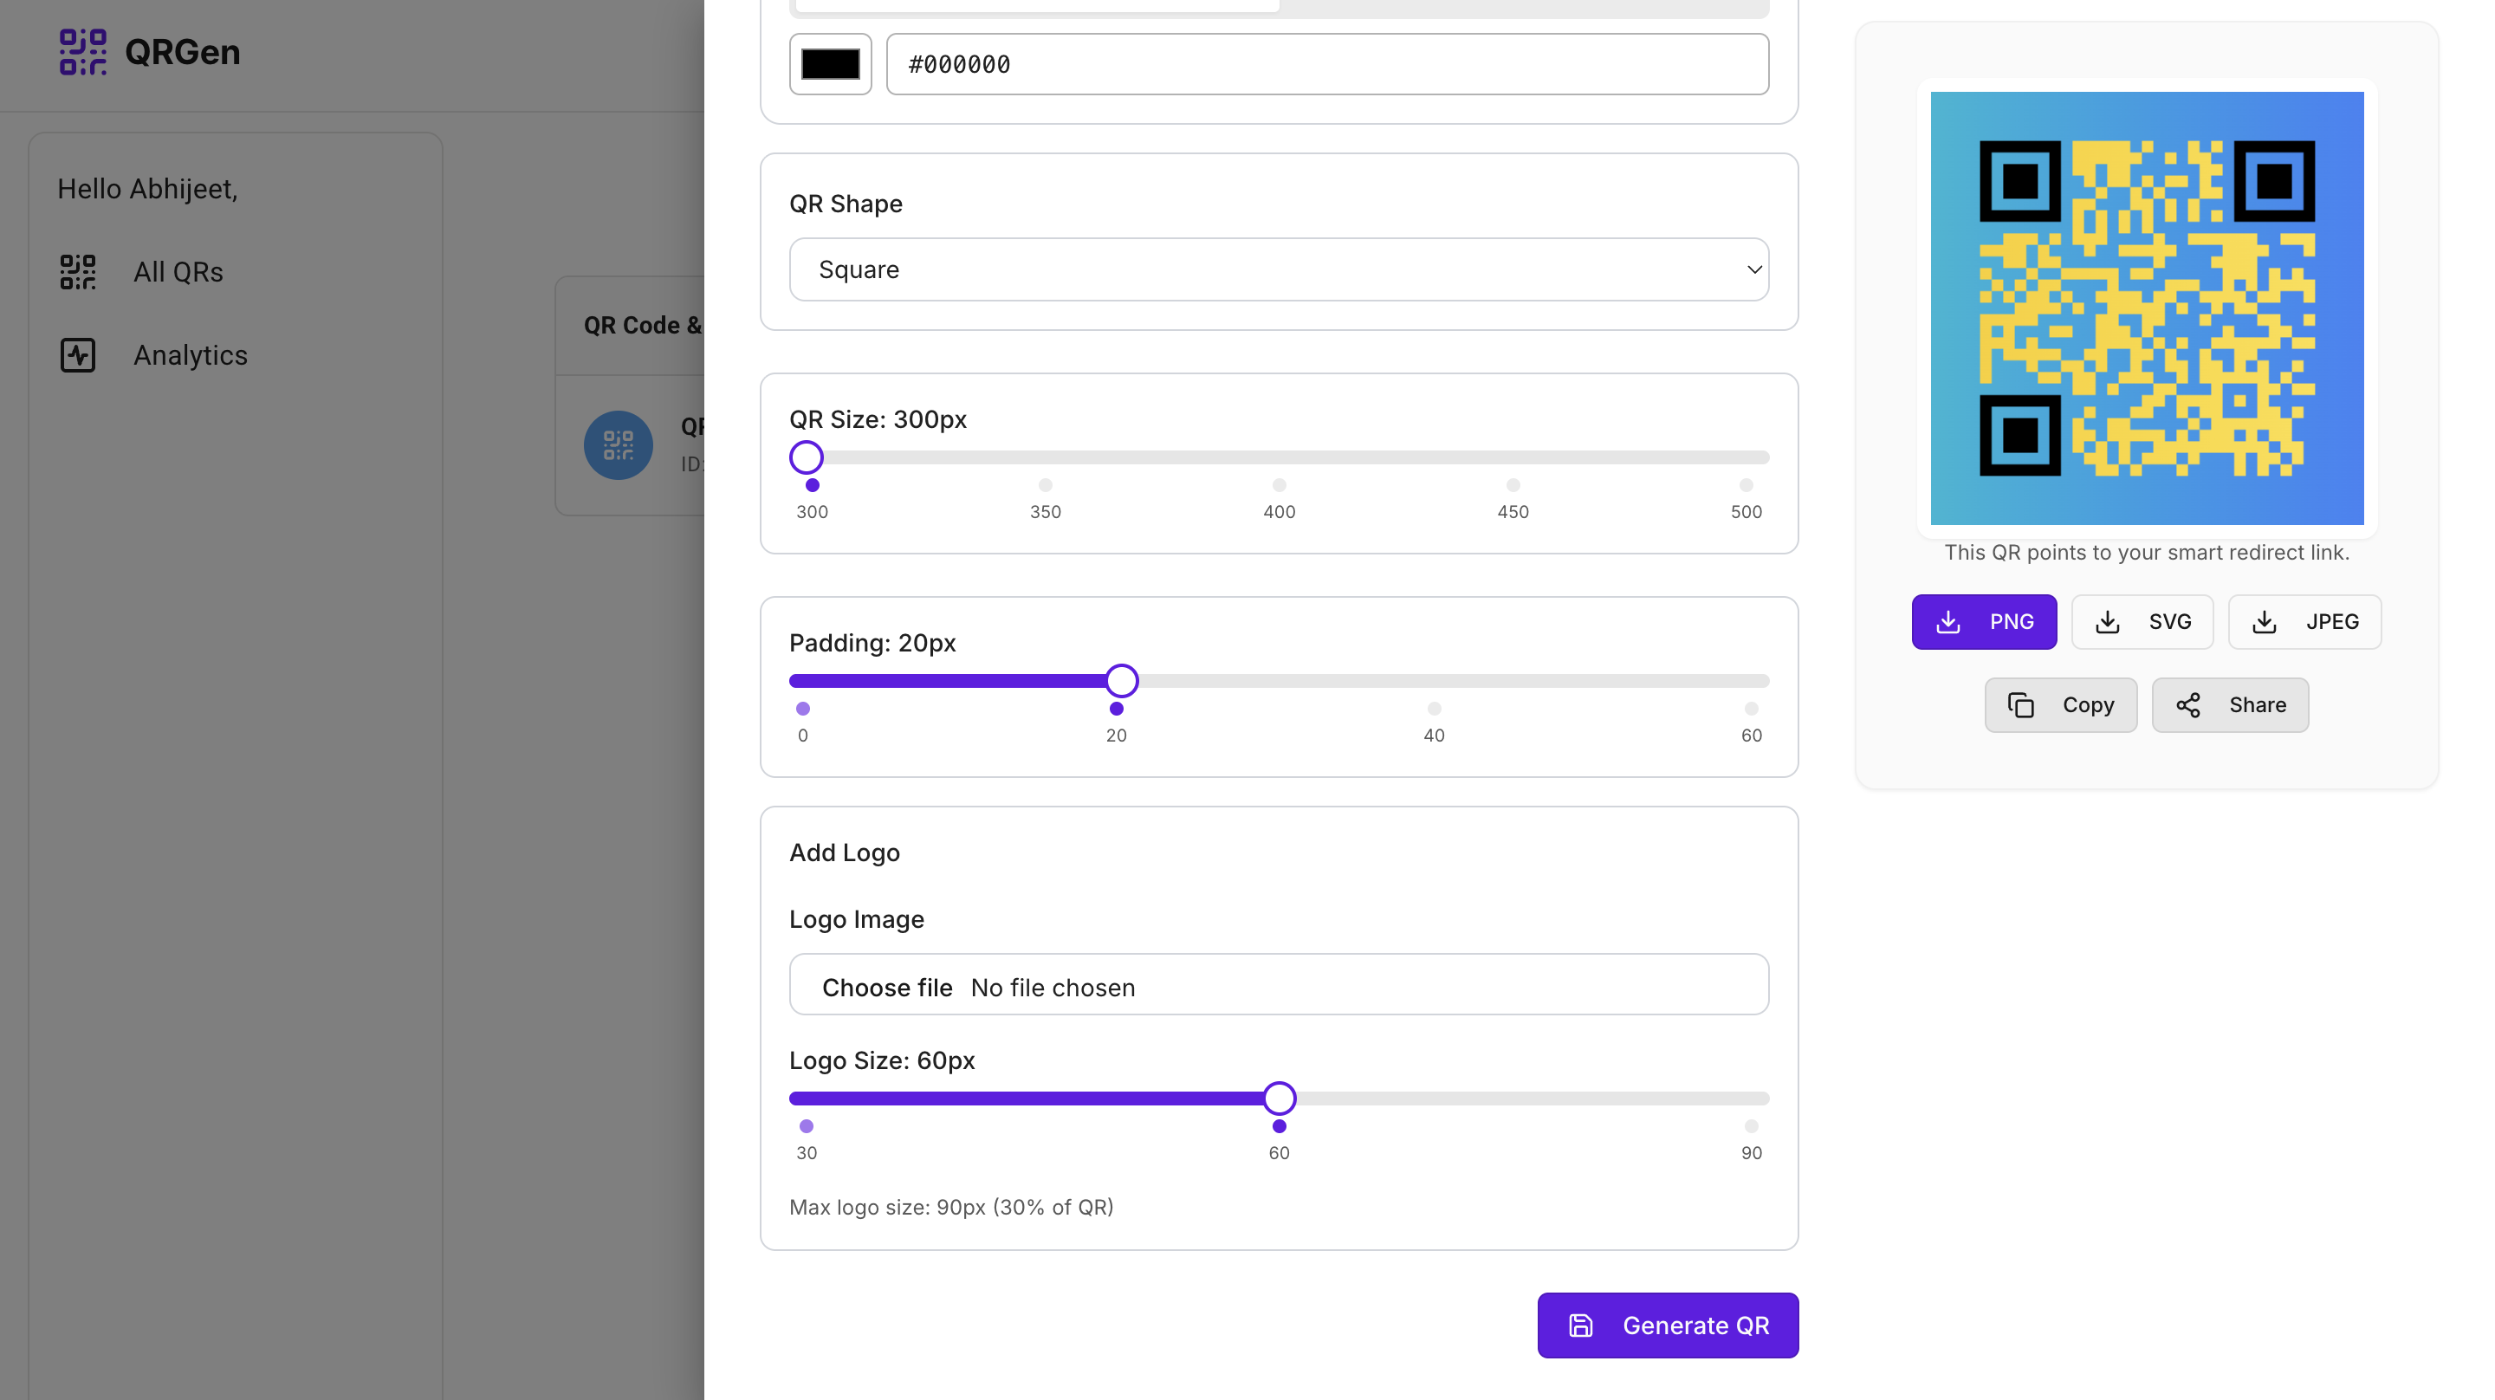2495x1400 pixels.
Task: Open the black color swatch picker
Action: [830, 64]
